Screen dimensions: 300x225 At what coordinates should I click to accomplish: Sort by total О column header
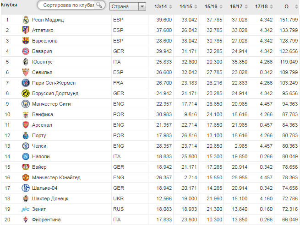pyautogui.click(x=286, y=6)
